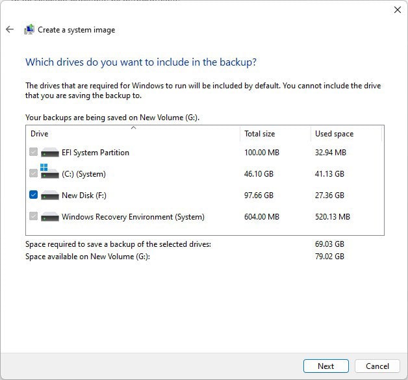
Task: Select the (C:) (System) row label
Action: (x=84, y=174)
